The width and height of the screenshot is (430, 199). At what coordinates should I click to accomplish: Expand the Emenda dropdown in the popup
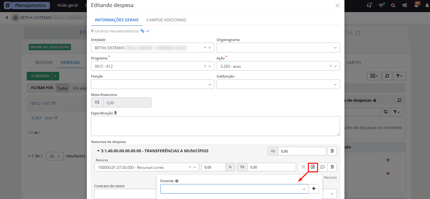(304, 189)
